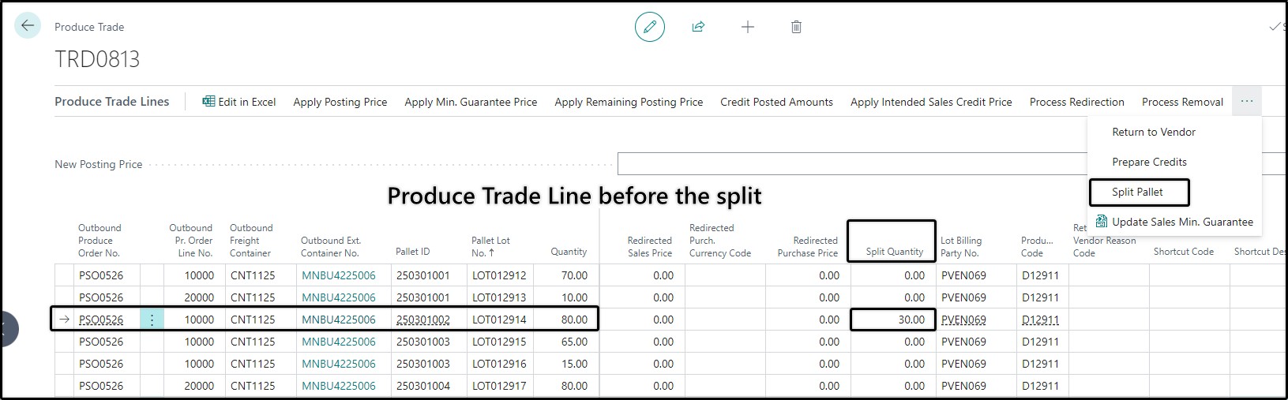Image resolution: width=1288 pixels, height=400 pixels.
Task: Click the trash delete icon
Action: point(796,28)
